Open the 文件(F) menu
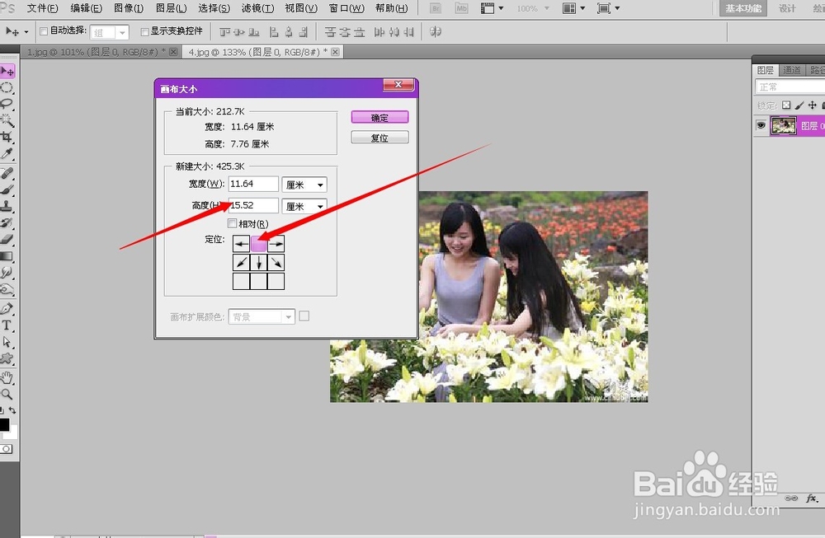 [43, 8]
